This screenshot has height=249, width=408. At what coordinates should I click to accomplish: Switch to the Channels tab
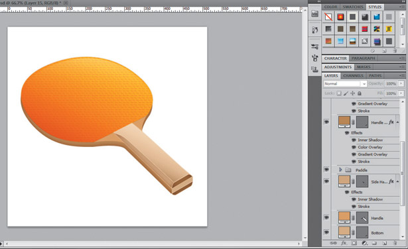click(353, 75)
